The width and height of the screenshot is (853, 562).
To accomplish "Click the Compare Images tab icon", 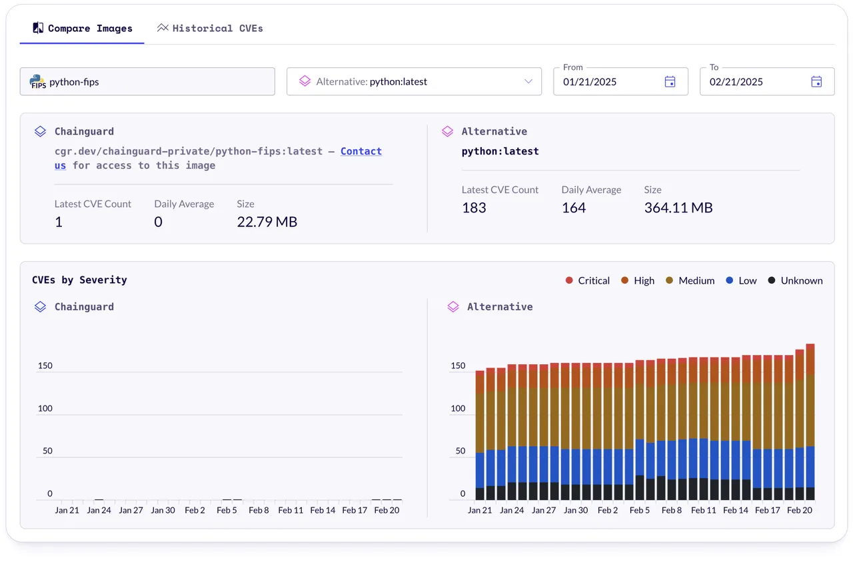I will point(38,28).
